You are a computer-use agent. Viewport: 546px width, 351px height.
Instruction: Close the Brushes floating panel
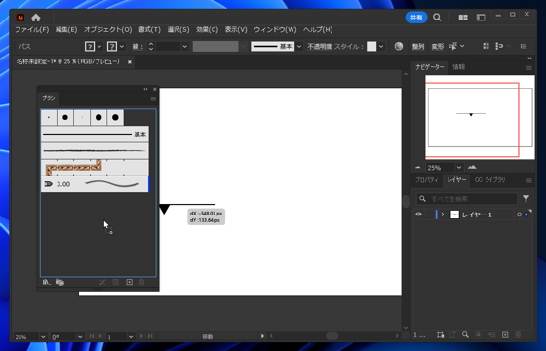pos(155,89)
